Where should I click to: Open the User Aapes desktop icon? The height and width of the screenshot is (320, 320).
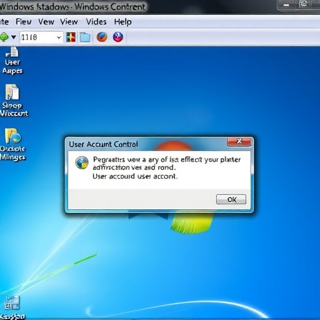[12, 61]
